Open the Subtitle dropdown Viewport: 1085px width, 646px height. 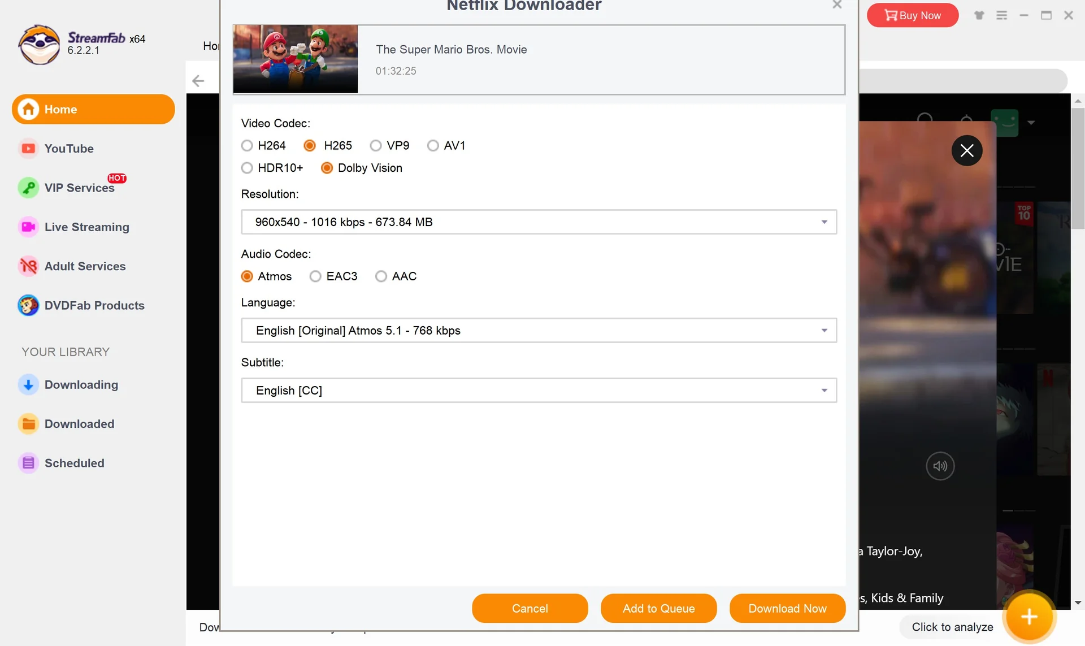pos(539,391)
